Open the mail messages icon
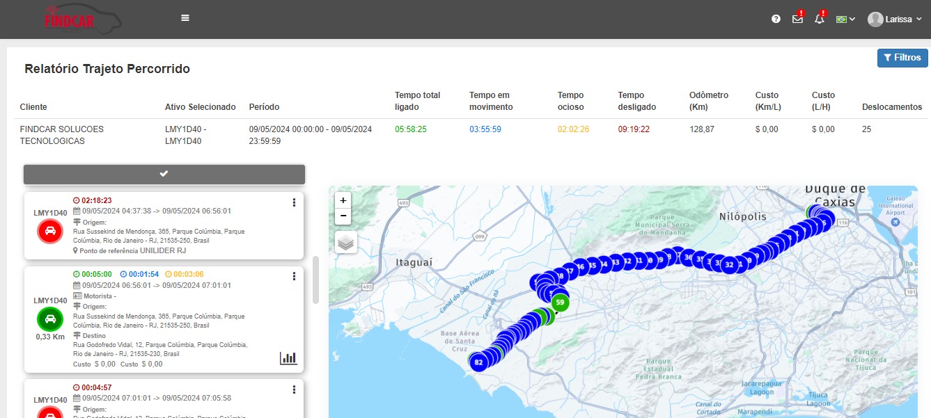The width and height of the screenshot is (931, 418). pyautogui.click(x=798, y=19)
